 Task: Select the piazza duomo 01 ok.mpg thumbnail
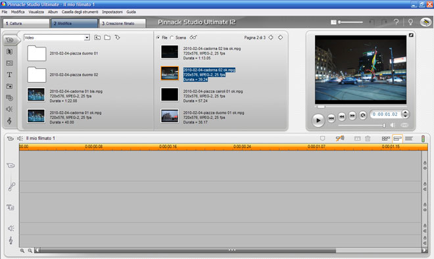click(170, 116)
